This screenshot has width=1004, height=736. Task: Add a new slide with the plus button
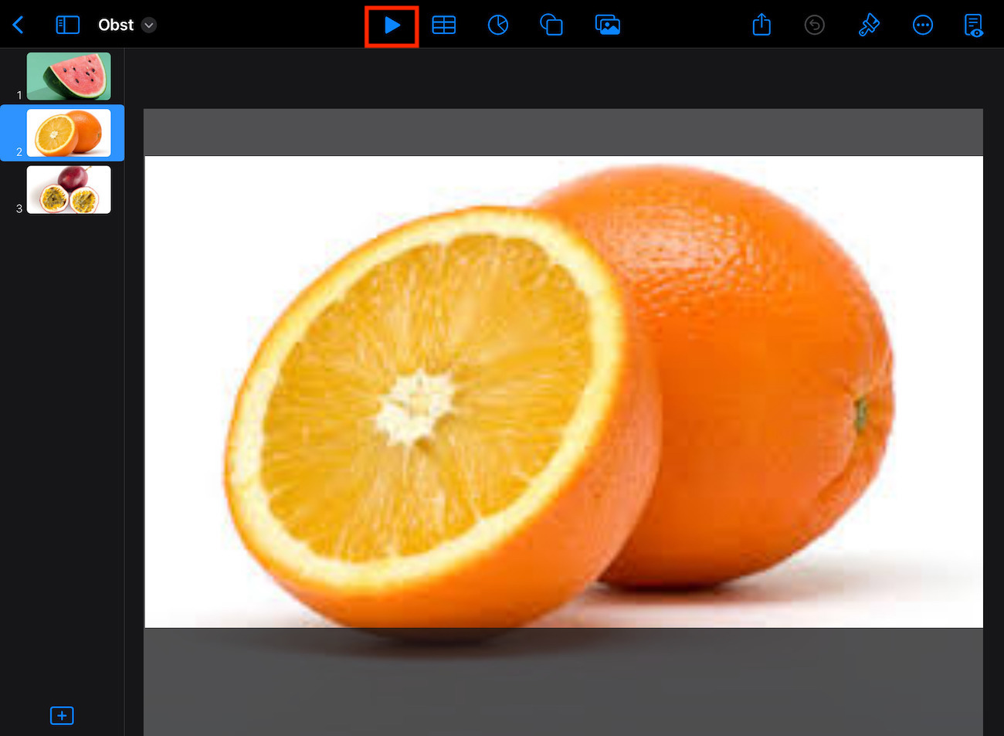coord(62,715)
